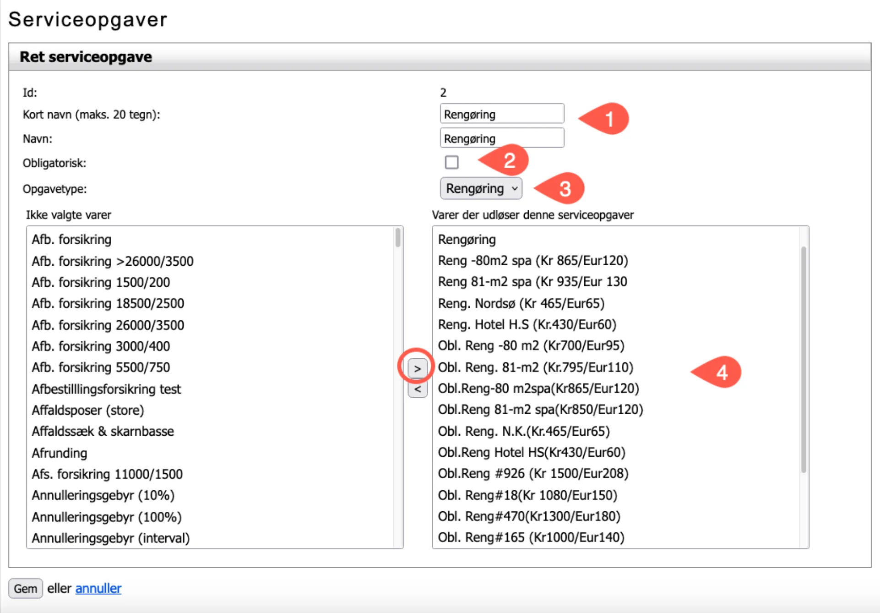The height and width of the screenshot is (613, 880).
Task: Click the annuller link
Action: pos(98,588)
